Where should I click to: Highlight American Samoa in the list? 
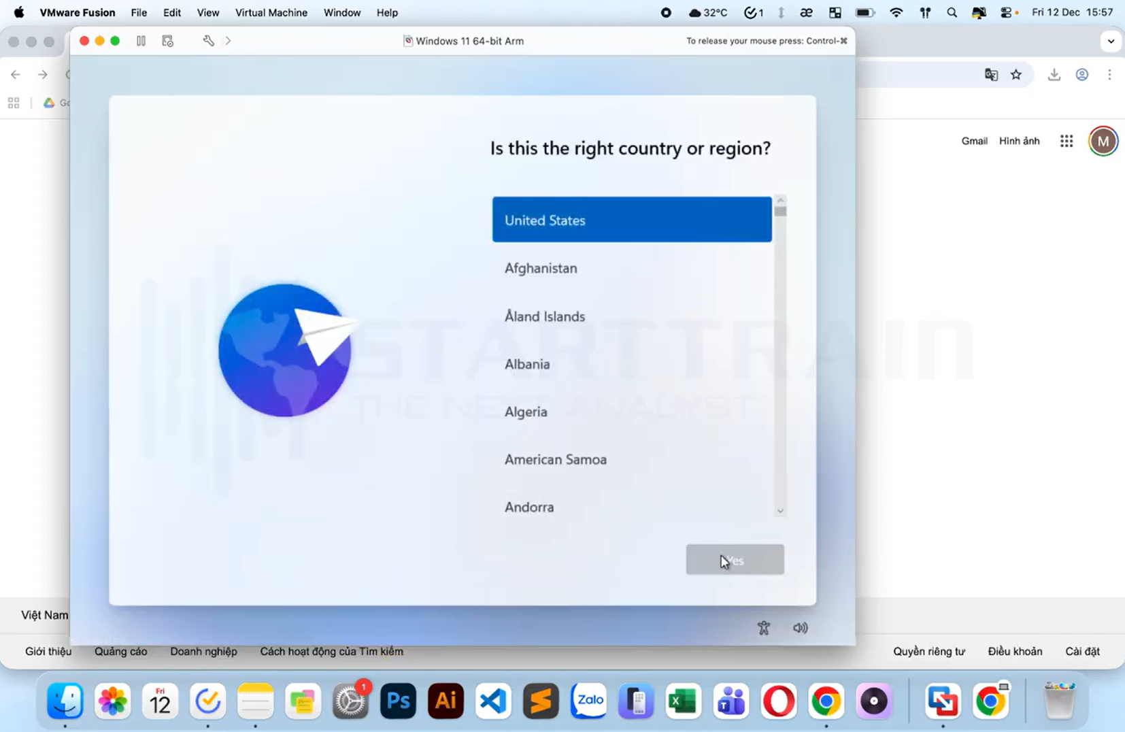click(x=556, y=459)
